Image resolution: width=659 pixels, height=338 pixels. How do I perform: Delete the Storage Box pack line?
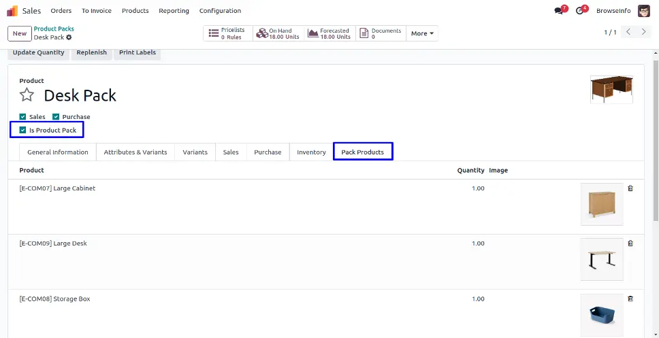[x=630, y=299]
